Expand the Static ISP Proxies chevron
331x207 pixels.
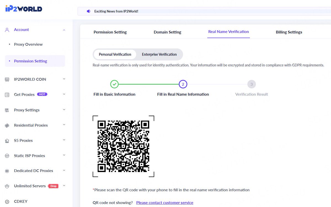click(64, 155)
